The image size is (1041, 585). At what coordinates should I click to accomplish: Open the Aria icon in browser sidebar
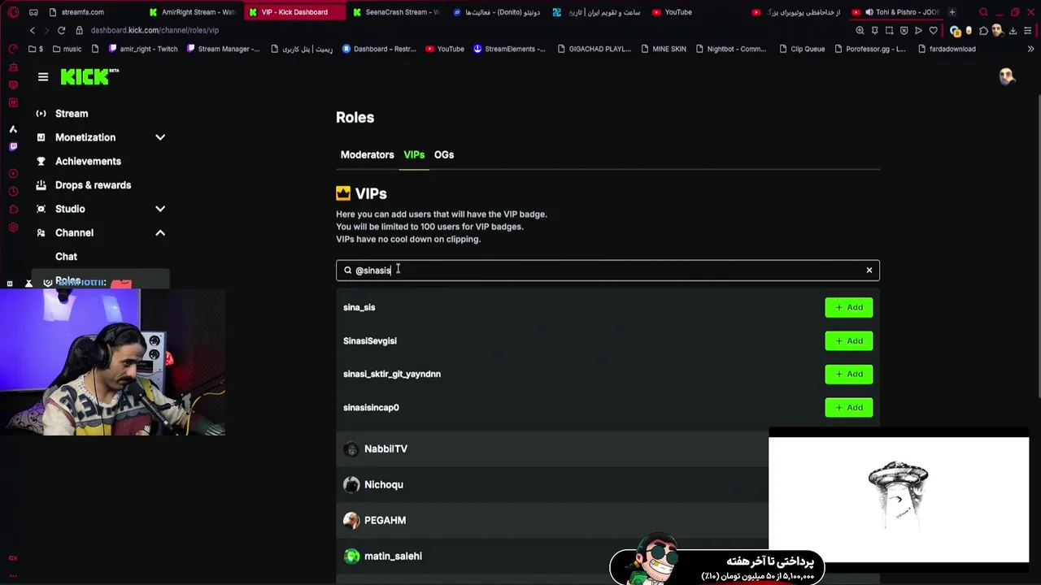[x=13, y=129]
